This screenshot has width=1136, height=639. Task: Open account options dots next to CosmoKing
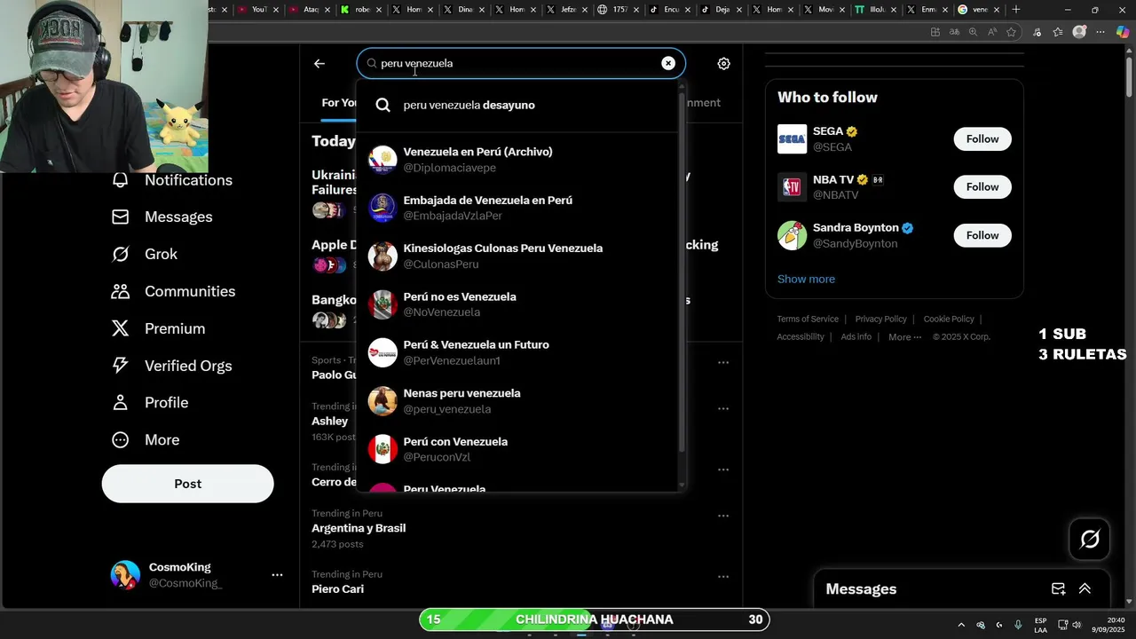pos(277,575)
